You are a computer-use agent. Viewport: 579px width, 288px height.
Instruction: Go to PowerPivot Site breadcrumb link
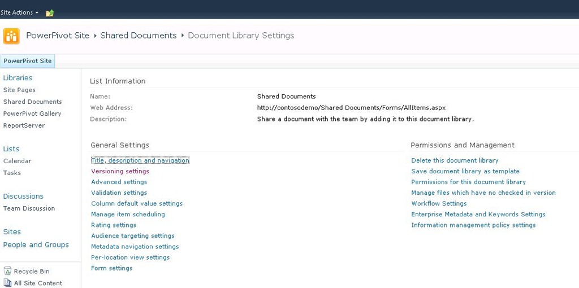(58, 36)
